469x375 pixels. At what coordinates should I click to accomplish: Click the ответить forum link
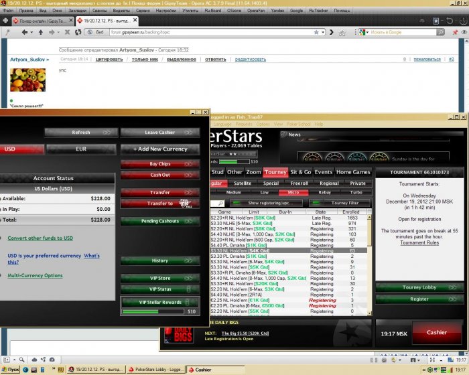point(215,60)
